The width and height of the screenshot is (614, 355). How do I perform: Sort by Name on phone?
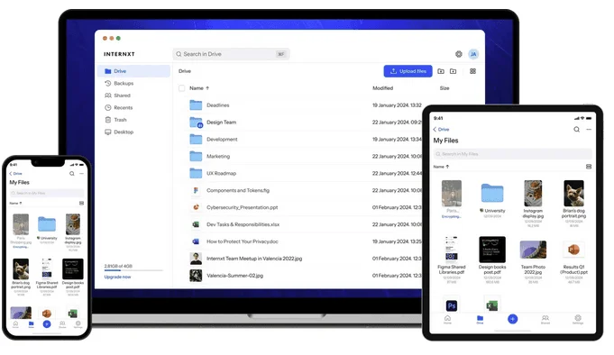pos(15,203)
